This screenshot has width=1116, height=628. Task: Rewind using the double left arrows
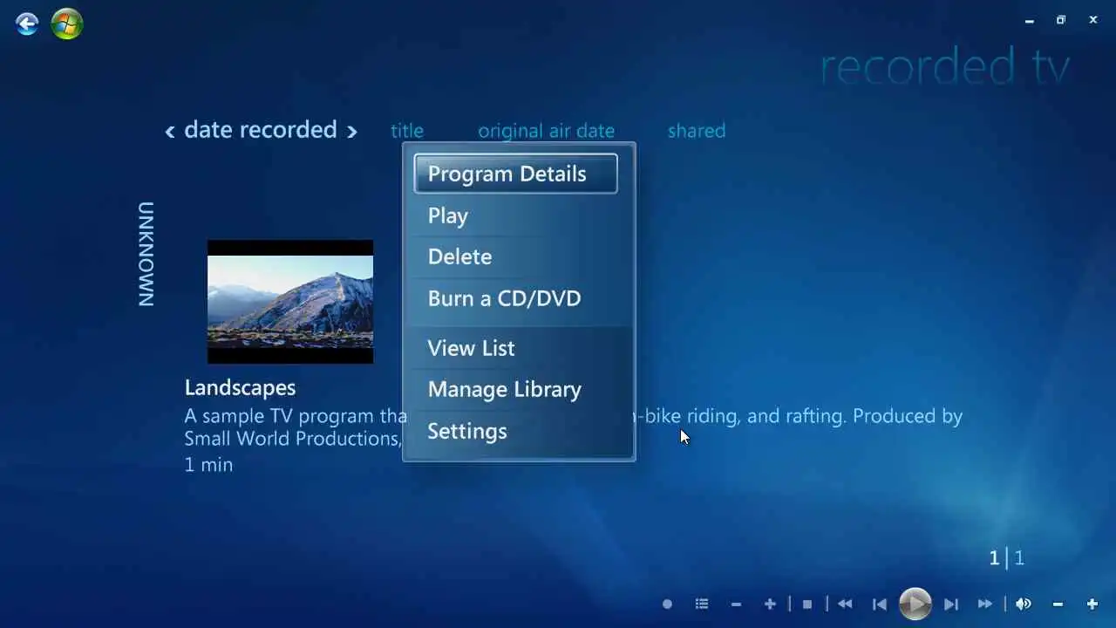(845, 604)
